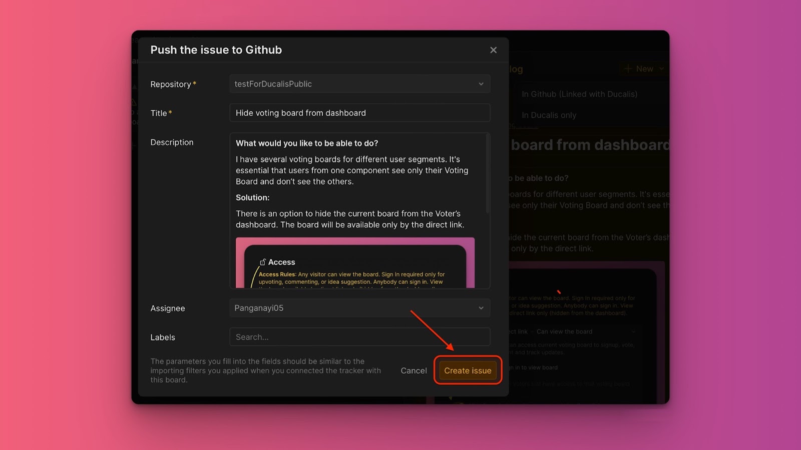
Task: Click the Repository dropdown chevron arrow
Action: tap(481, 84)
